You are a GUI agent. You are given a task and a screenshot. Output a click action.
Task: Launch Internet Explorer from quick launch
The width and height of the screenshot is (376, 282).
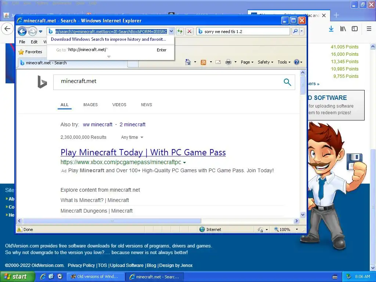point(43,276)
